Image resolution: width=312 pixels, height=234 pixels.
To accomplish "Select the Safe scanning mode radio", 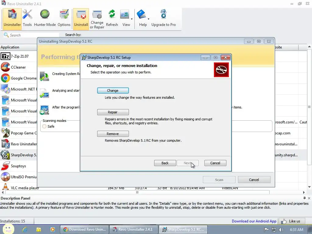I will tap(44, 126).
